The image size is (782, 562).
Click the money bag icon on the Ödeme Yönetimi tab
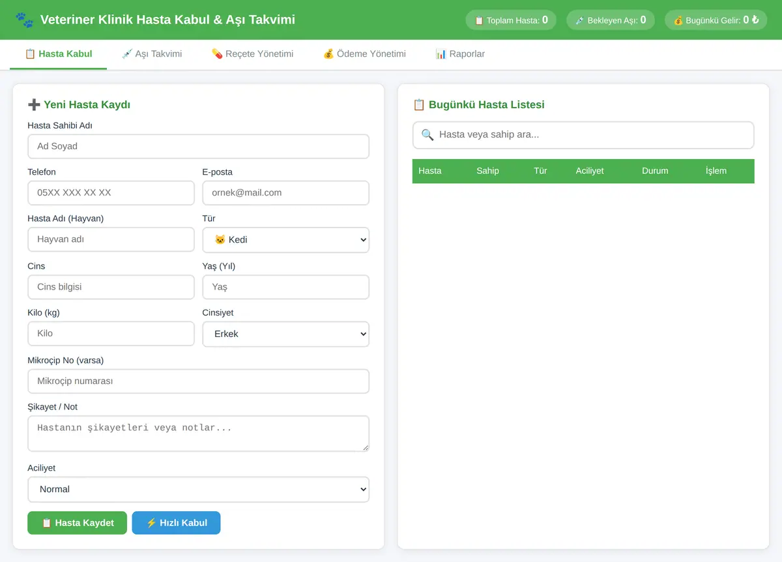tap(328, 54)
